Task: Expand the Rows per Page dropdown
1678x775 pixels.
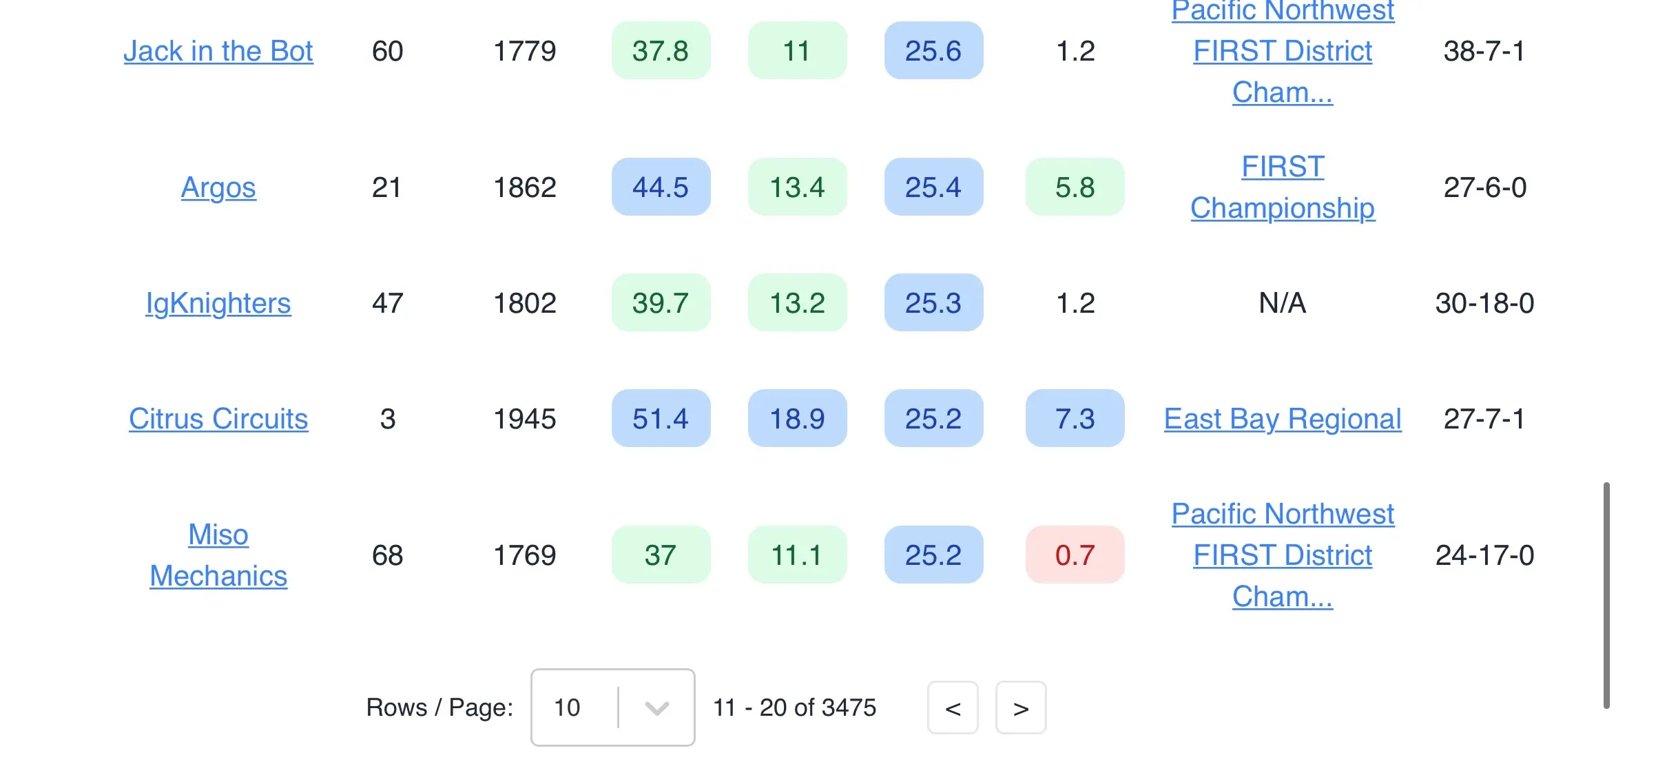Action: tap(612, 707)
